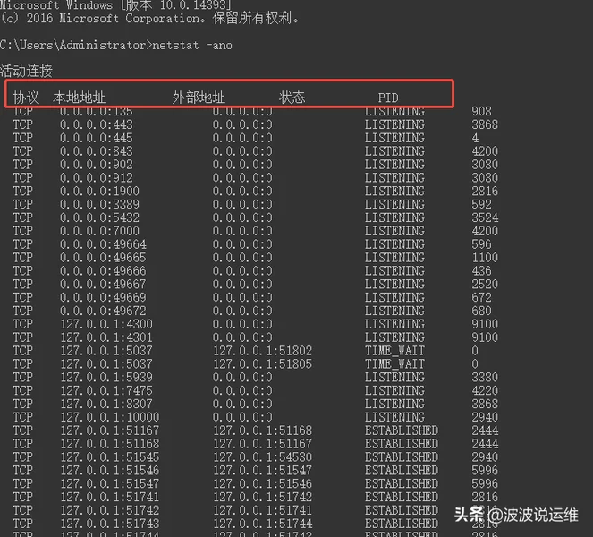593x537 pixels.
Task: Click the typed command "netstat -ano"
Action: click(x=192, y=45)
